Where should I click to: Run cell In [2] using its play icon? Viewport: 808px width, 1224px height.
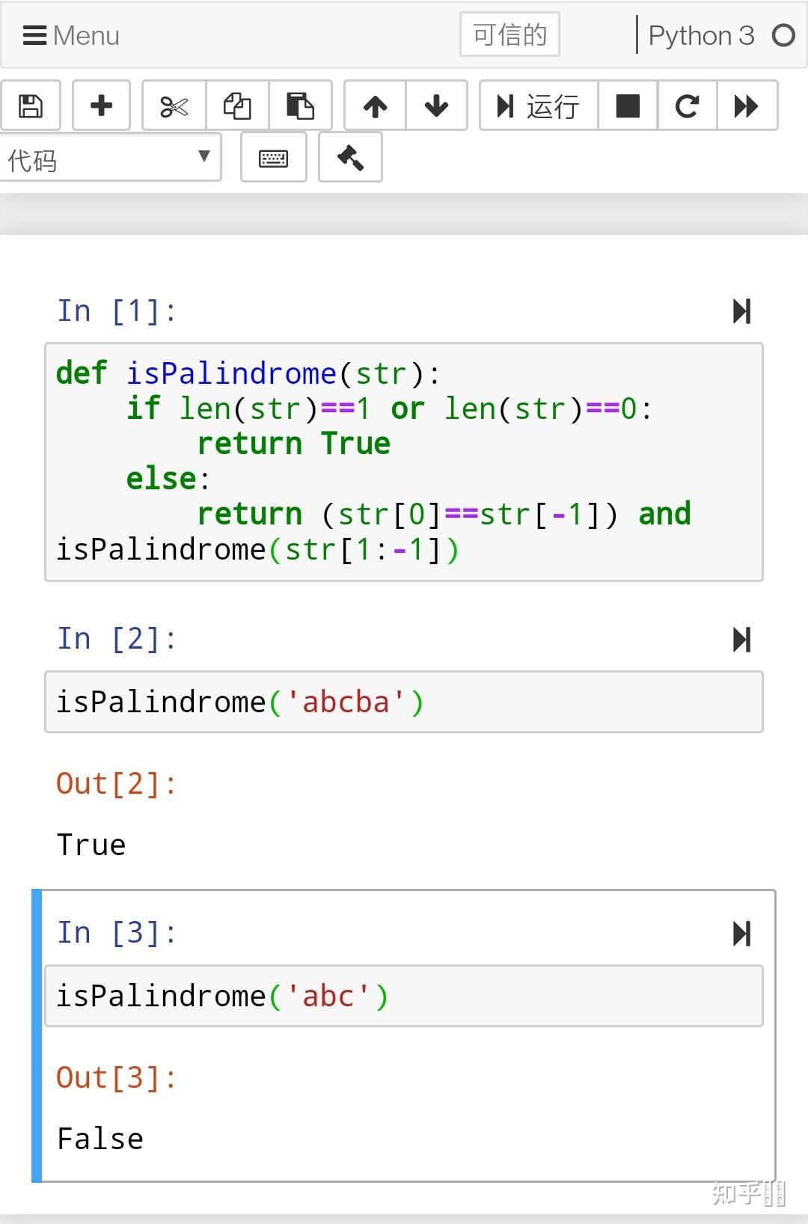pos(741,640)
